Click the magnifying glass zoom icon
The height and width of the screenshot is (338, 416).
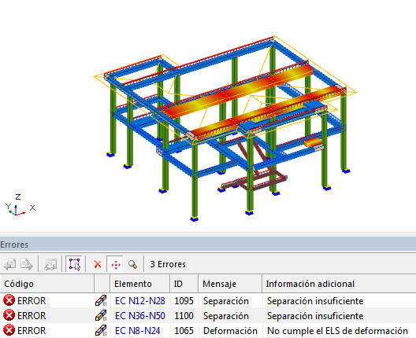tap(132, 264)
